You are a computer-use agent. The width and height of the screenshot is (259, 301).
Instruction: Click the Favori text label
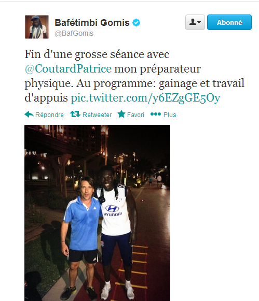(x=135, y=115)
